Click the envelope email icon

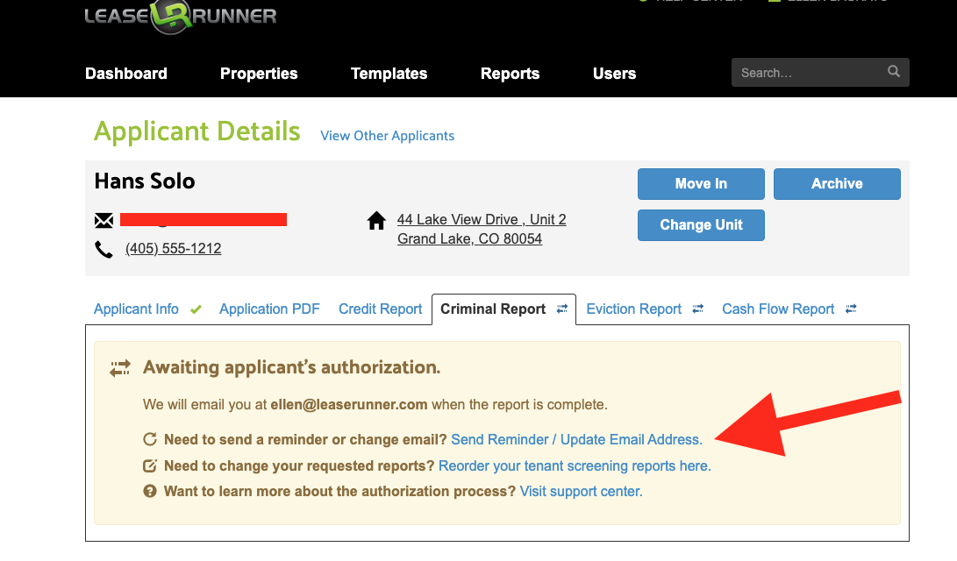[104, 220]
